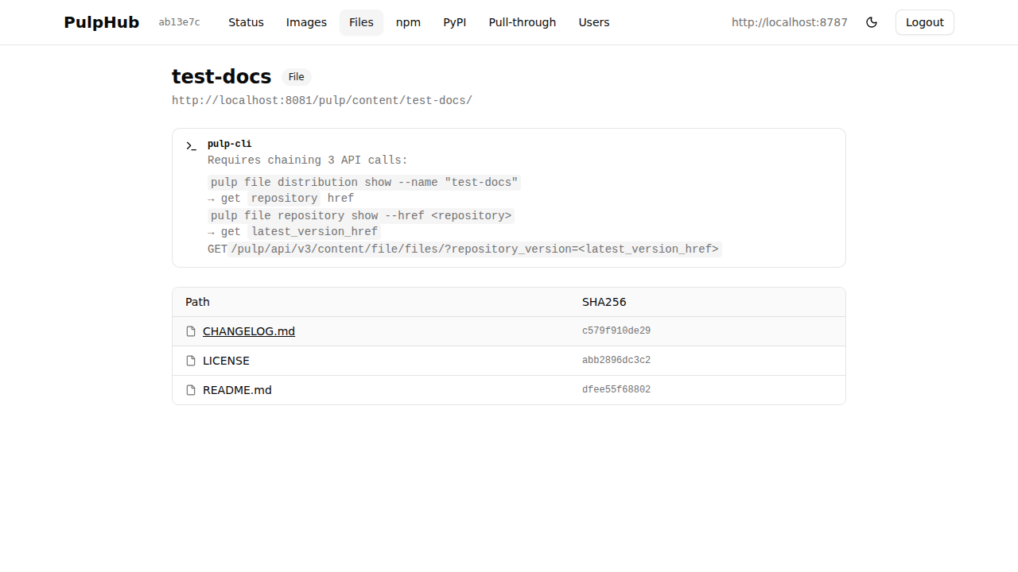Screen dimensions: 1018x572
Task: Click the ab13e7c version label
Action: pos(179,22)
